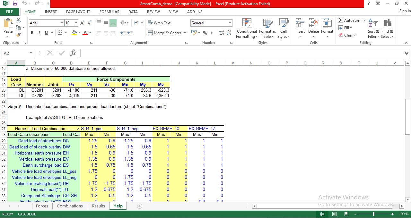The image size is (411, 218).
Task: Click the Increase Decimal button
Action: pos(222,33)
